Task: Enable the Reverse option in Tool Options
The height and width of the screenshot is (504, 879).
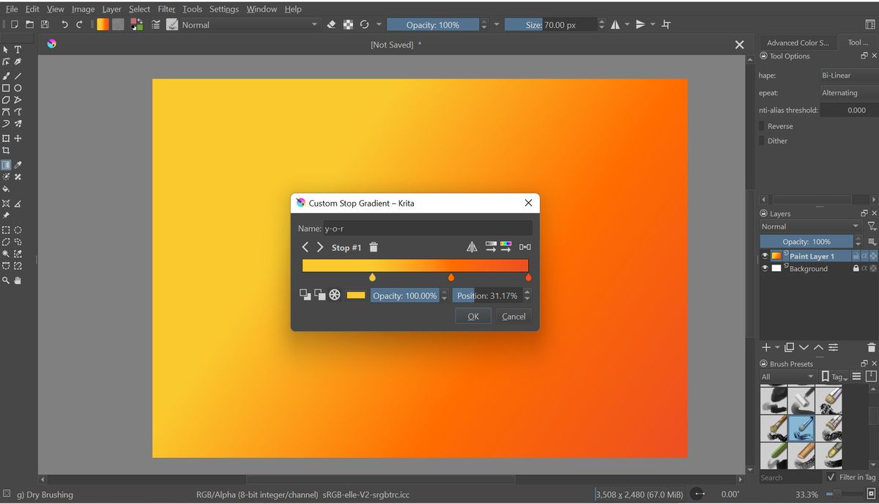Action: [x=762, y=126]
